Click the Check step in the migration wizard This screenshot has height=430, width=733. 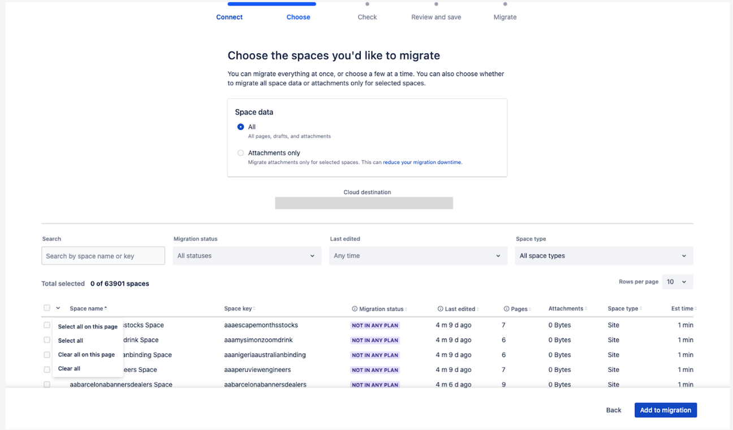coord(367,17)
